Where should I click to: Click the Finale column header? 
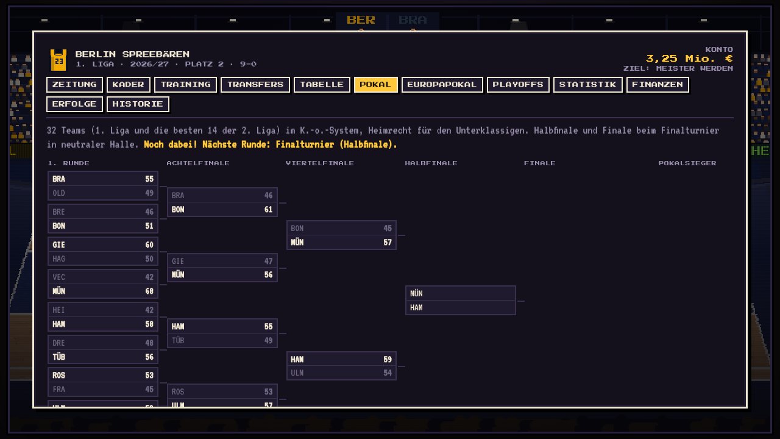tap(540, 163)
